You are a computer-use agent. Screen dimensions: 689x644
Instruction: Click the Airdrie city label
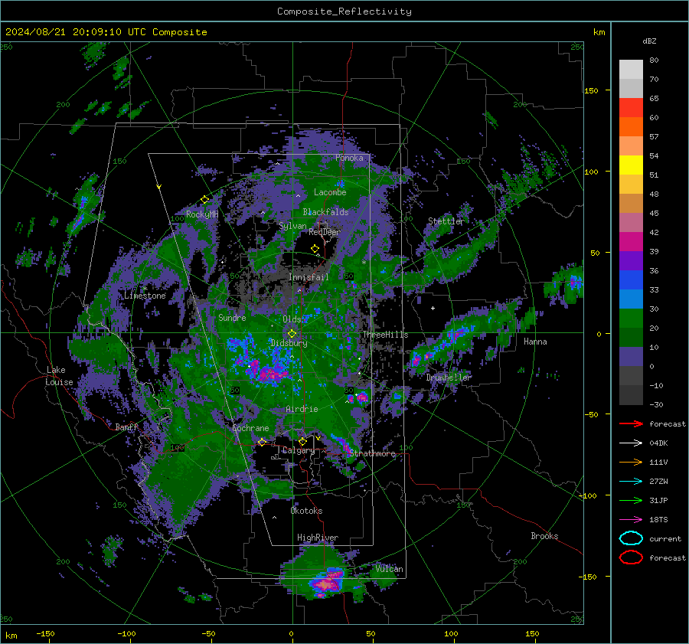pyautogui.click(x=302, y=409)
